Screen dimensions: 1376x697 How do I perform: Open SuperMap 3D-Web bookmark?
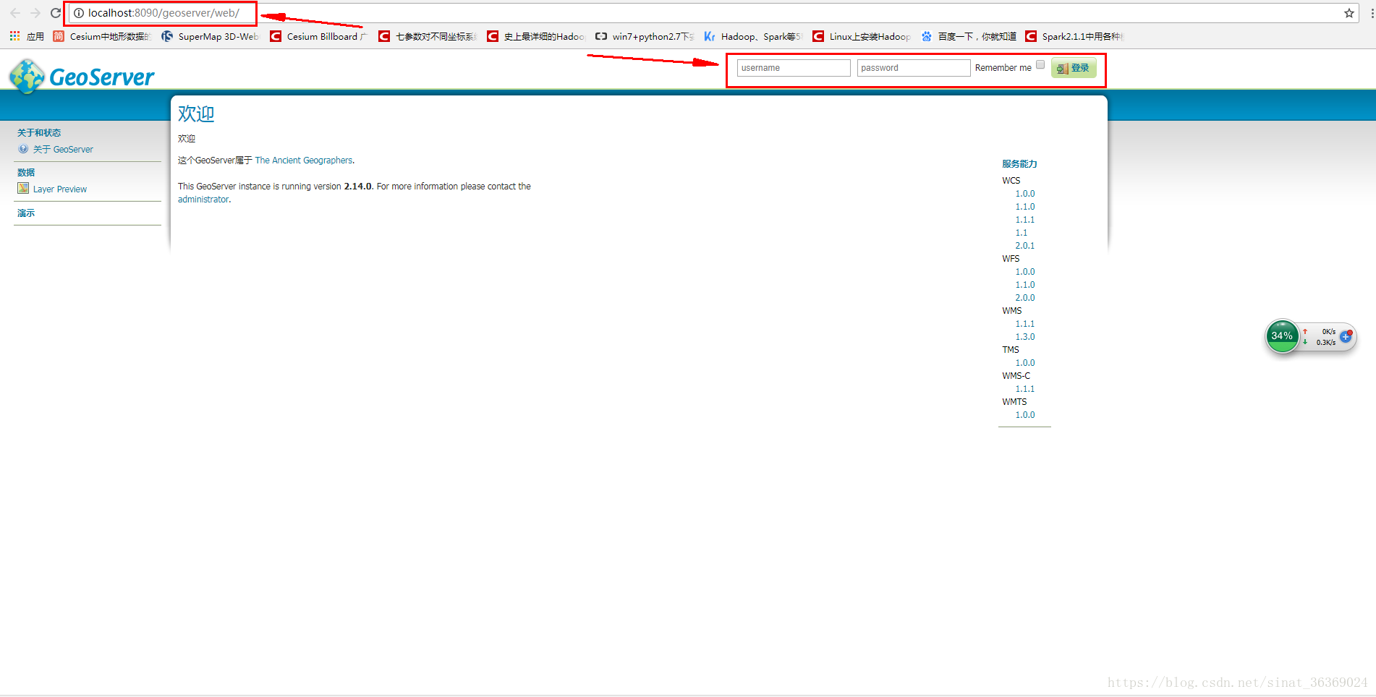pos(210,36)
